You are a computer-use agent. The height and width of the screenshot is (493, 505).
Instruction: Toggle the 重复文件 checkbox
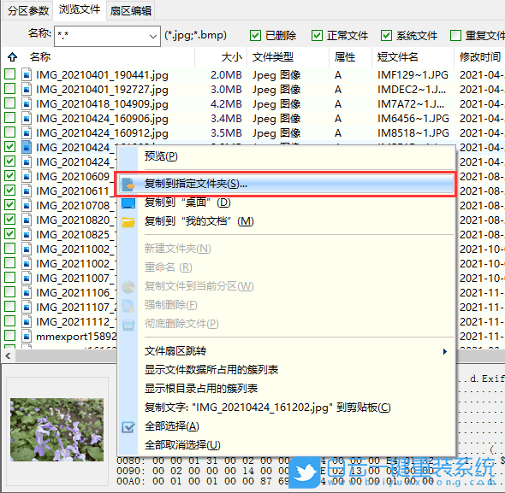point(455,35)
